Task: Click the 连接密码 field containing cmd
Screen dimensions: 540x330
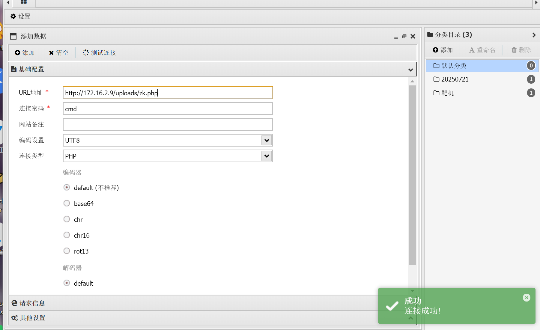Action: tap(168, 109)
